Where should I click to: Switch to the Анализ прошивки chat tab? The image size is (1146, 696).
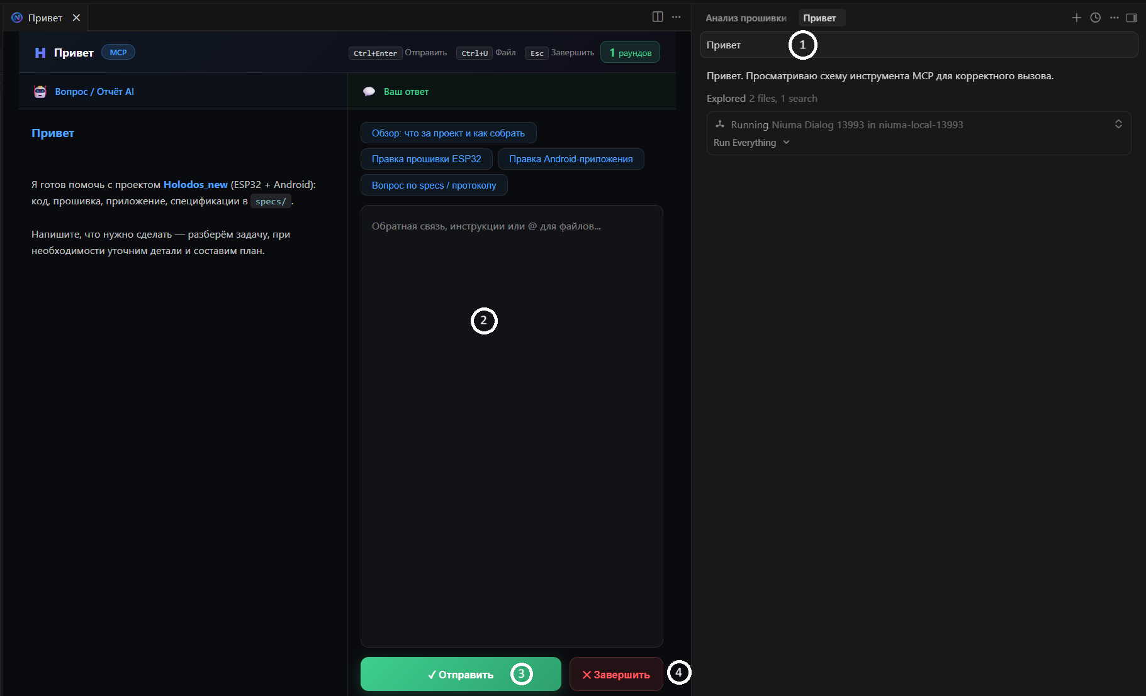pos(746,18)
